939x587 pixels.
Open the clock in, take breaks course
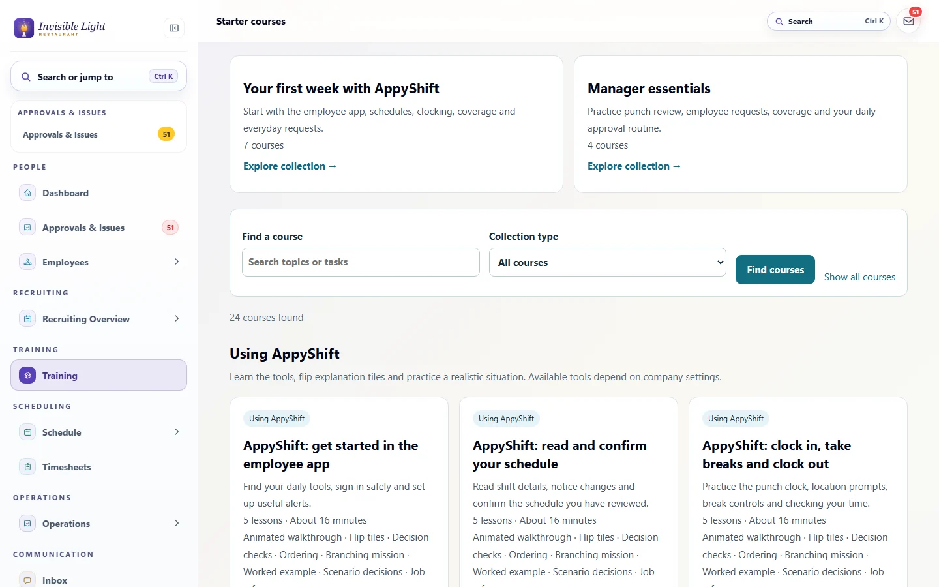pos(777,455)
